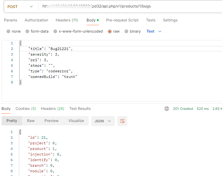Switch to the Authorization tab
The height and width of the screenshot is (176, 222).
click(36, 20)
